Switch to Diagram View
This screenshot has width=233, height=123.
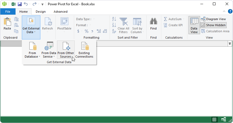click(213, 19)
